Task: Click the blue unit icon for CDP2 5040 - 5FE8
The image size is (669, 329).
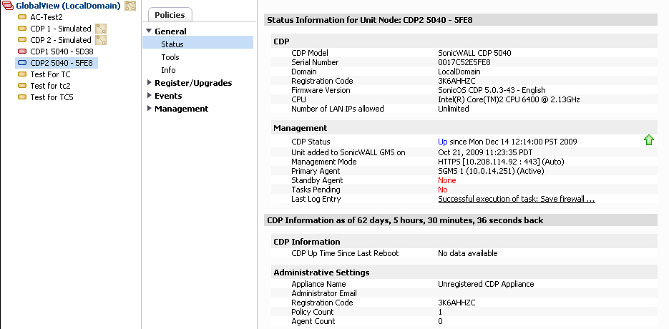Action: [x=22, y=63]
